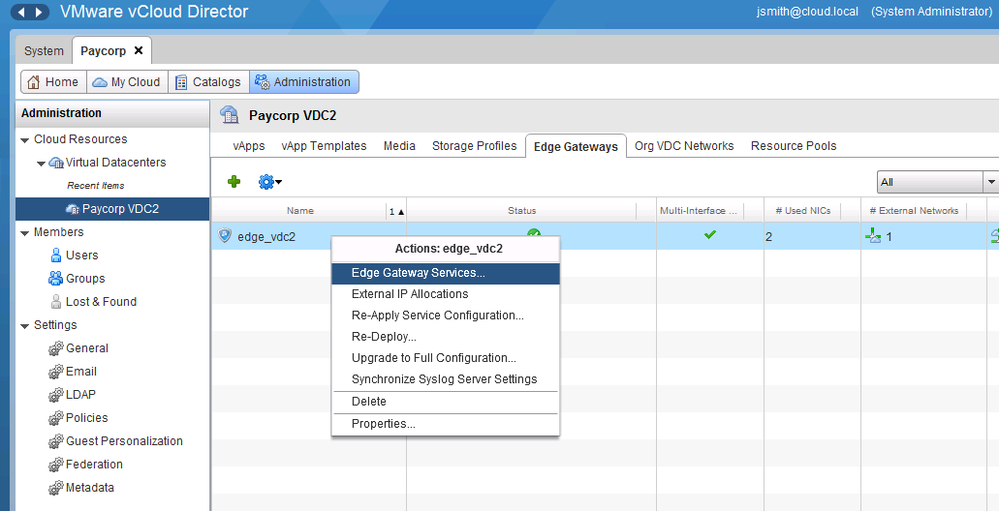Sort by Status column header
Image resolution: width=999 pixels, height=511 pixels.
coord(522,211)
